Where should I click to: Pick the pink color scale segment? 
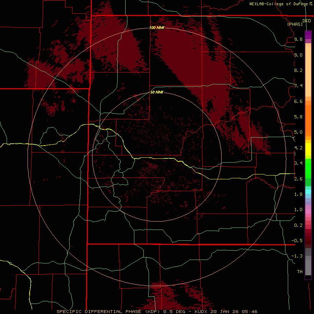[308, 211]
